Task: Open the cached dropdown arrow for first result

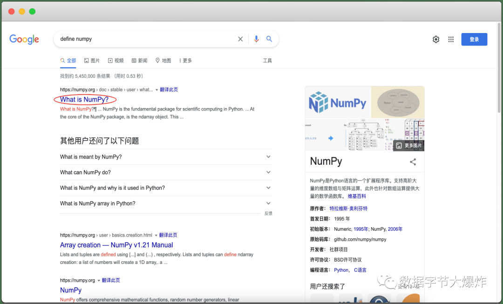Action: click(157, 90)
